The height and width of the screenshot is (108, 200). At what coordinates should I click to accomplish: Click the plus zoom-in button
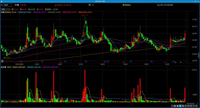click(196, 106)
